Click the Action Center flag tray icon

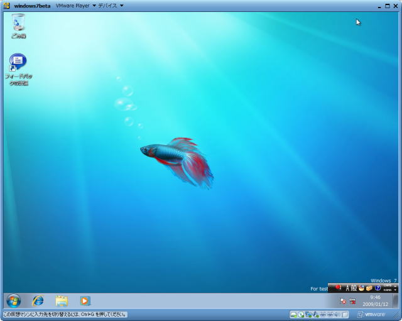(343, 302)
